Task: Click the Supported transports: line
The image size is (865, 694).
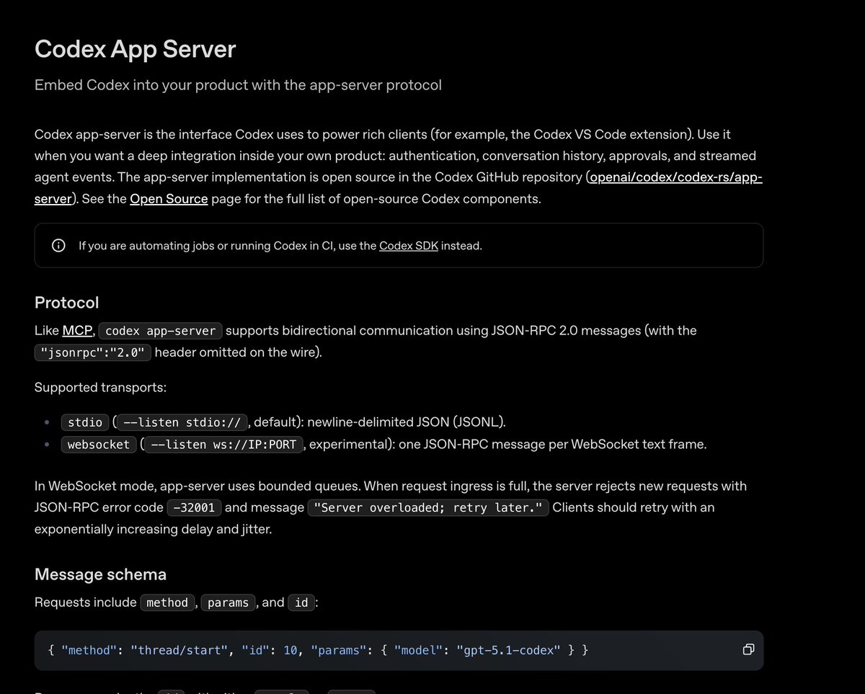Action: coord(100,388)
